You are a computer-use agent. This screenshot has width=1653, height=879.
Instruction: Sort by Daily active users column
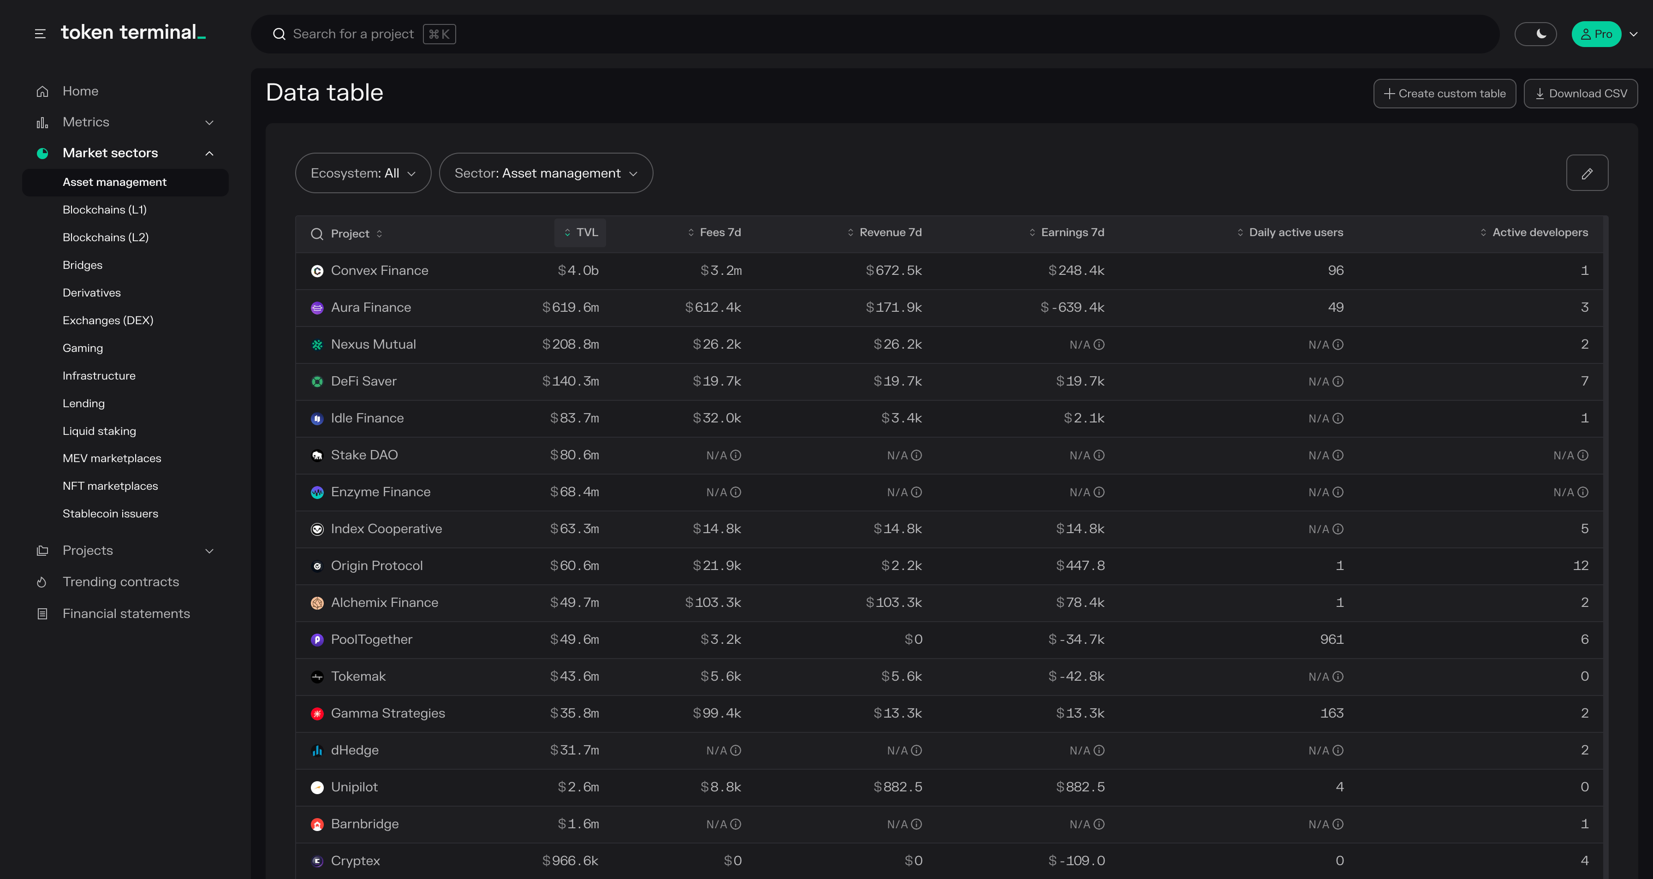coord(1290,232)
